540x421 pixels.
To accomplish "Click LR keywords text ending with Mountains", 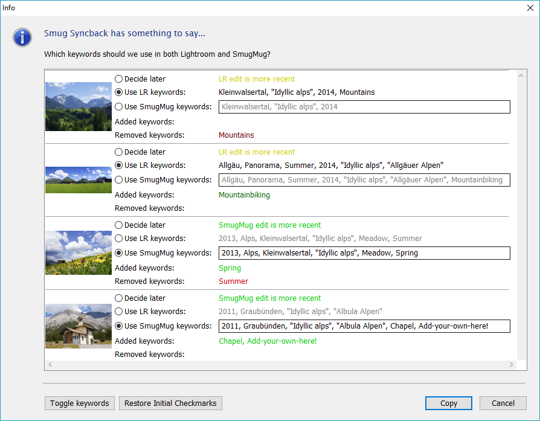I will (297, 92).
